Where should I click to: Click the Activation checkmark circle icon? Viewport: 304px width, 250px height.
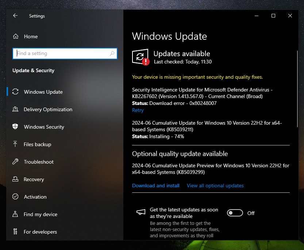[x=15, y=196]
